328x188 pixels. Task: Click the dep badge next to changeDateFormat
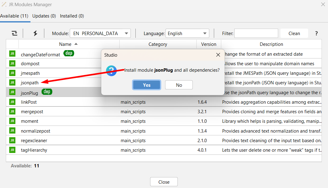69,54
